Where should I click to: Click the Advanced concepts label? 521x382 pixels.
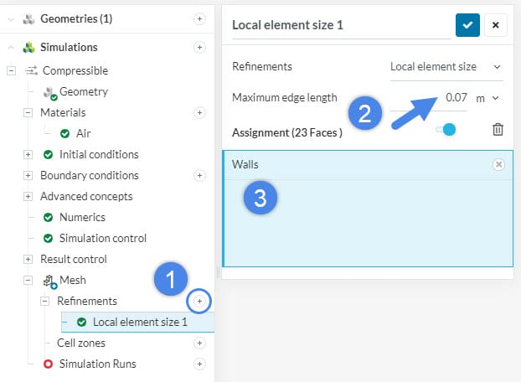(x=86, y=197)
